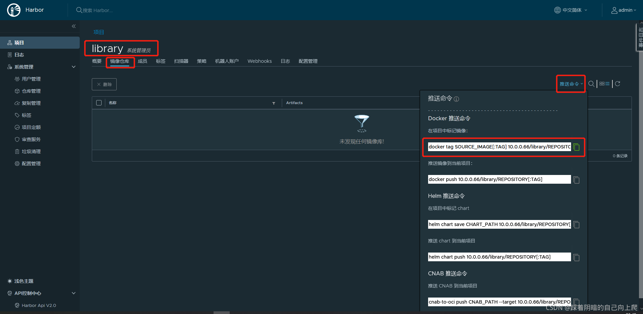Toggle the 推送命令 dropdown
The width and height of the screenshot is (643, 314).
click(x=571, y=84)
